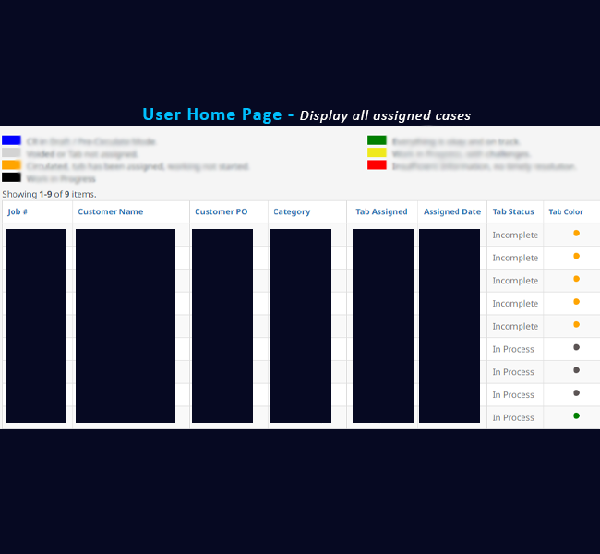Click the orange dot in first row
Viewport: 600px width, 554px height.
coord(576,234)
